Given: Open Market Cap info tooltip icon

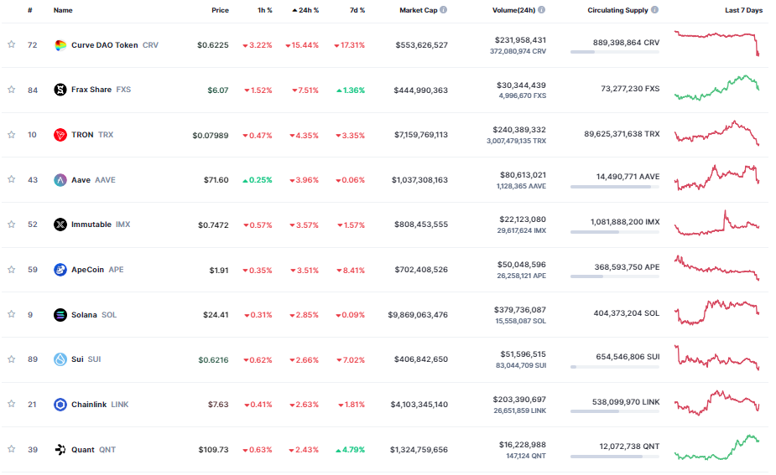Looking at the screenshot, I should coord(444,9).
